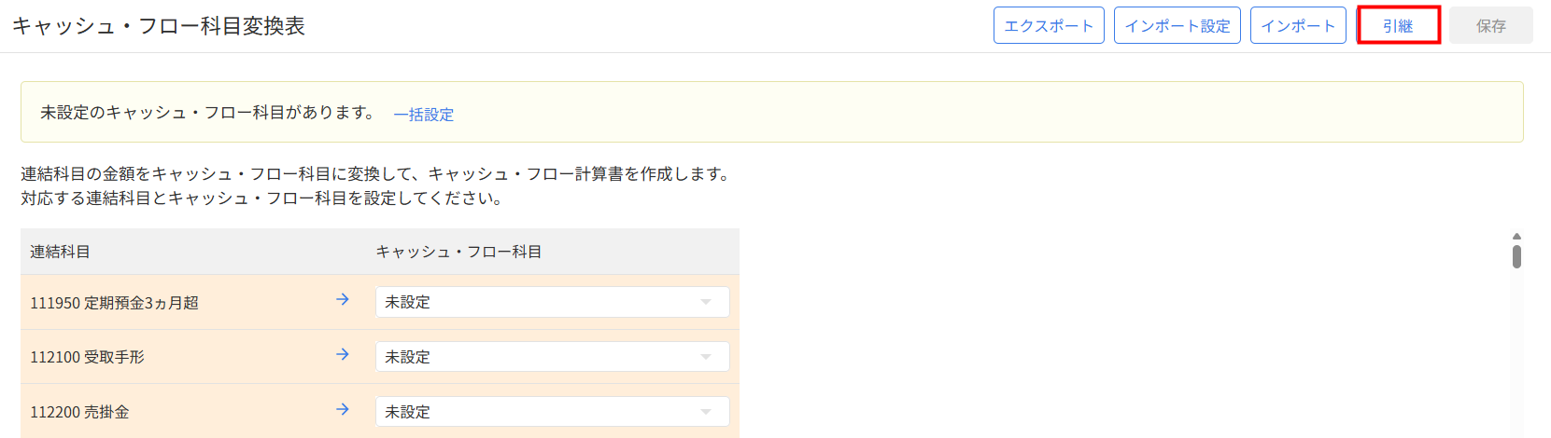Viewport: 1551px width, 438px height.
Task: Click arrow icon next to 112200 売掛金
Action: click(x=343, y=409)
